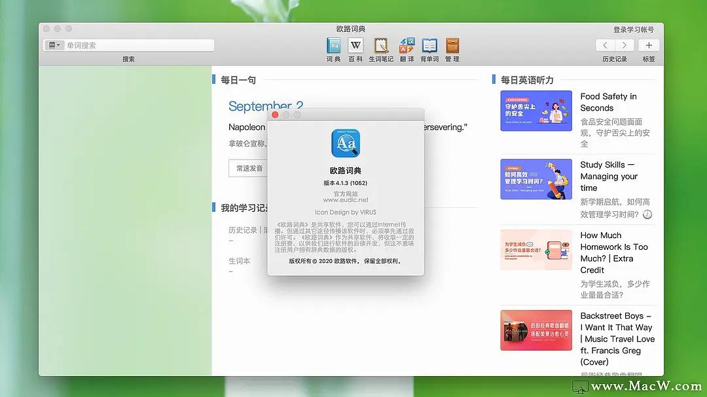Open Backstreet Boys I Want It That Way title
Image resolution: width=707 pixels, height=397 pixels.
[x=617, y=339]
